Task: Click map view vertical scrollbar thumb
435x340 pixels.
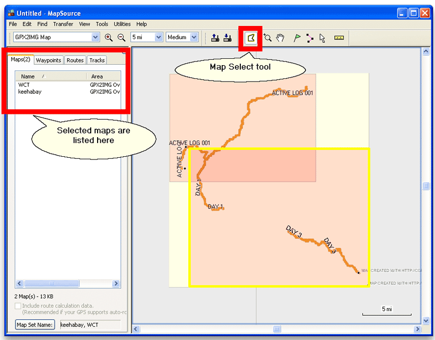Action: [x=426, y=186]
